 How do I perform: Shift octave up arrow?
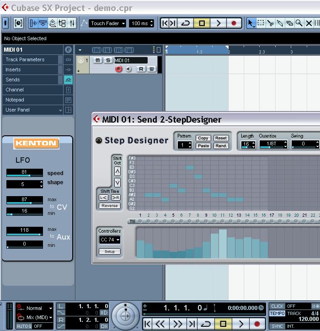click(117, 171)
